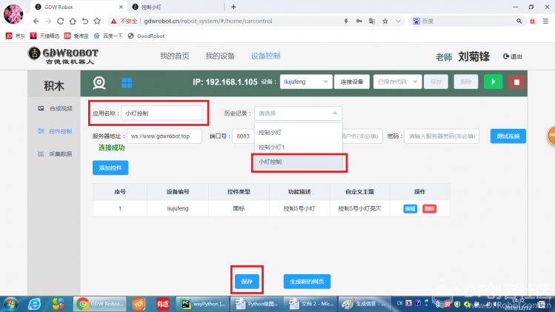This screenshot has width=555, height=312.
Task: Open the 天猫精选 bookmark
Action: click(44, 36)
